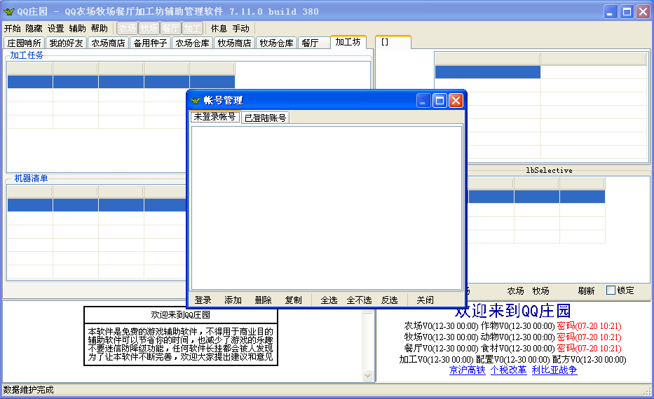This screenshot has width=654, height=399.
Task: Open the 个税改革 link
Action: coord(508,370)
